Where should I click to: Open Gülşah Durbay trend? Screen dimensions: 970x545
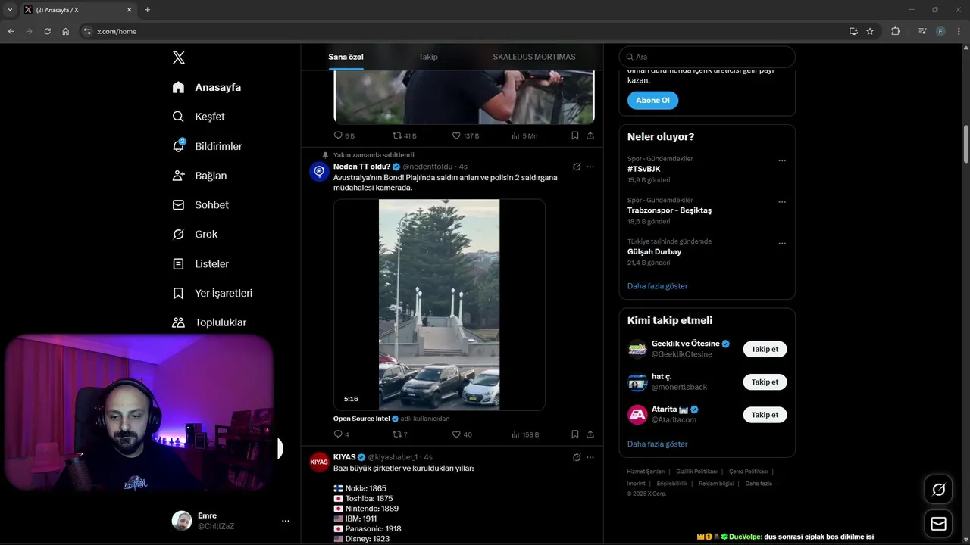[x=654, y=251]
